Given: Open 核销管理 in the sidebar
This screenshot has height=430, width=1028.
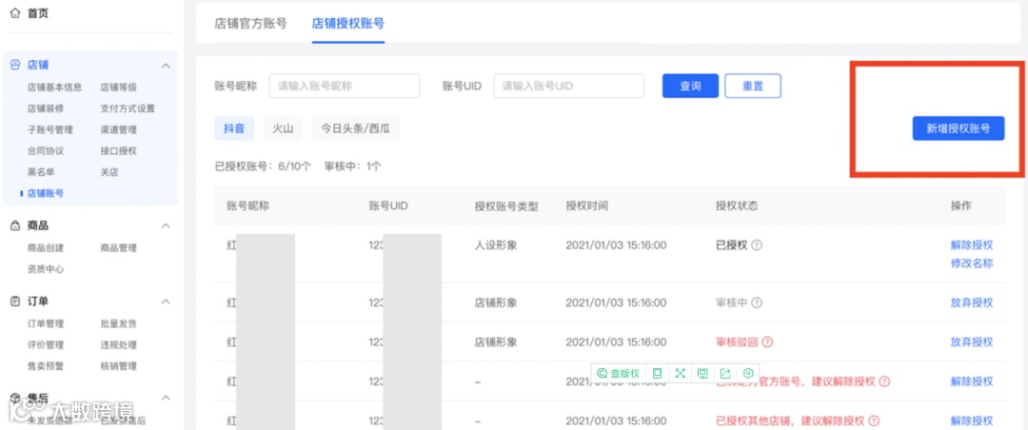Looking at the screenshot, I should pyautogui.click(x=119, y=365).
